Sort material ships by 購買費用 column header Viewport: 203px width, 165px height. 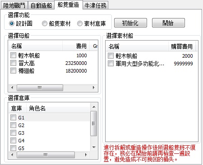[182, 46]
